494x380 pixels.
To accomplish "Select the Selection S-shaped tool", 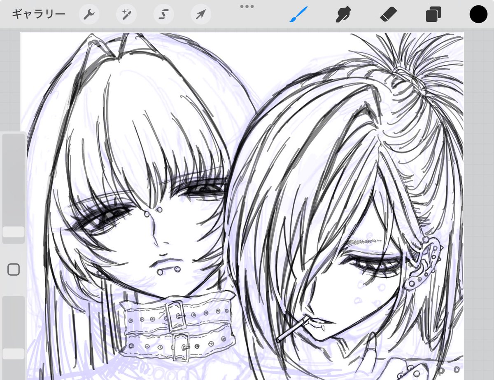I will (x=163, y=15).
